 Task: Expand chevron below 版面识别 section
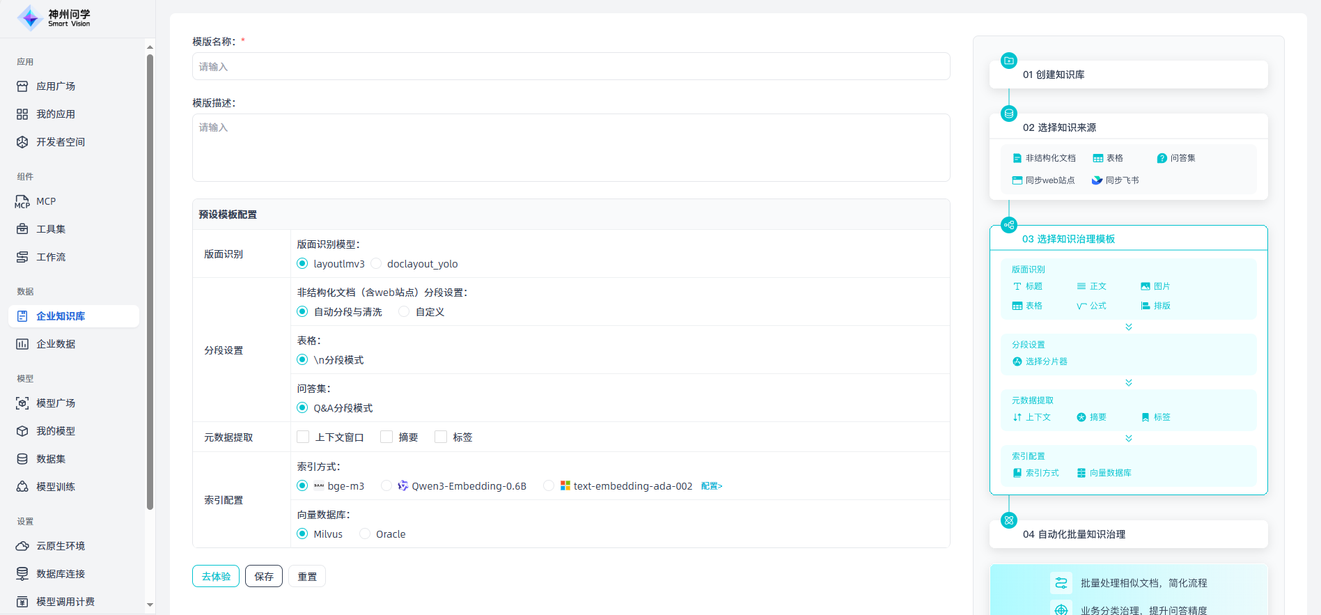tap(1128, 327)
